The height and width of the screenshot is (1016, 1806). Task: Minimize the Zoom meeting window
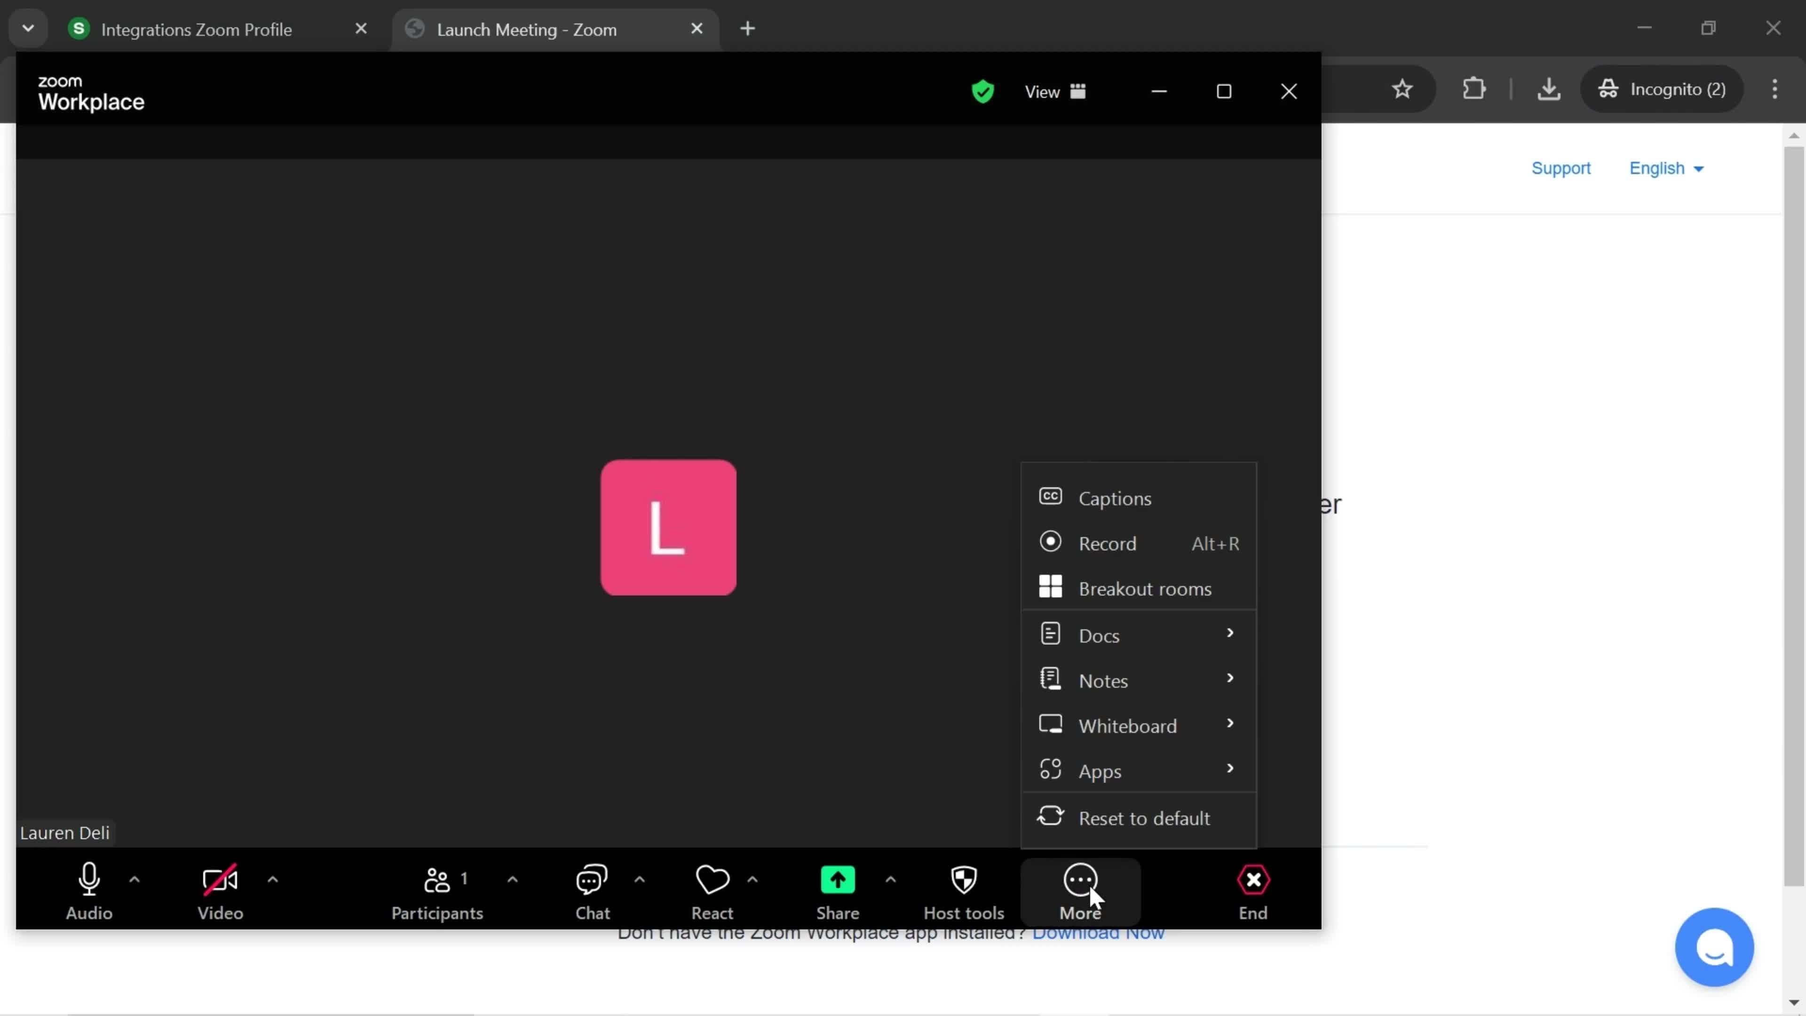point(1159,92)
